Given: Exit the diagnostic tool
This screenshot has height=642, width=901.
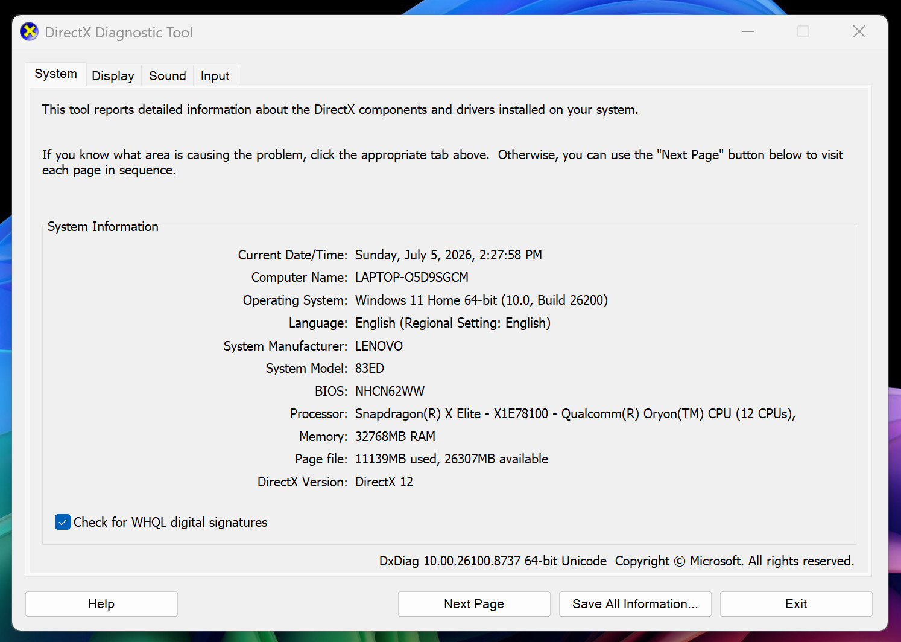Looking at the screenshot, I should coord(796,604).
